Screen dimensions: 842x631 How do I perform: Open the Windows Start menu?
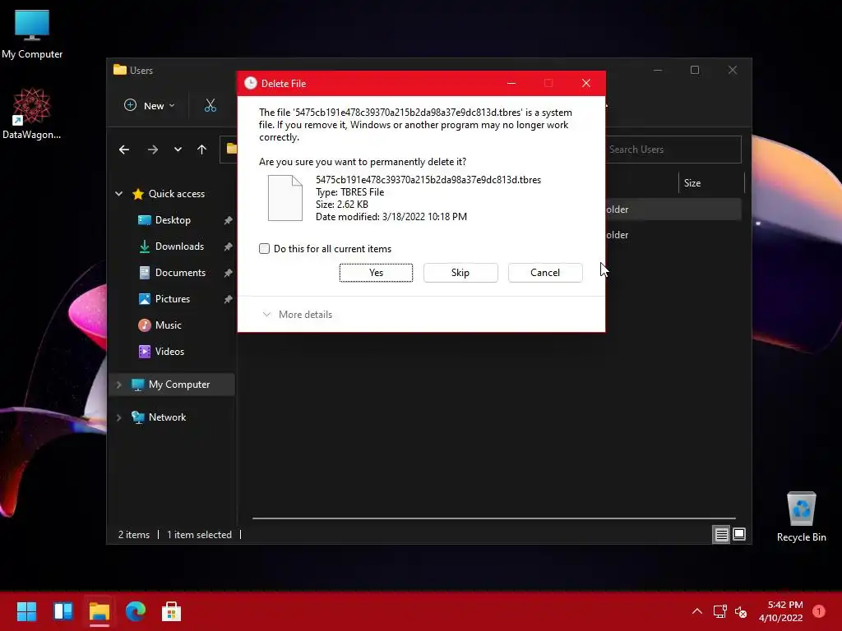pos(26,611)
